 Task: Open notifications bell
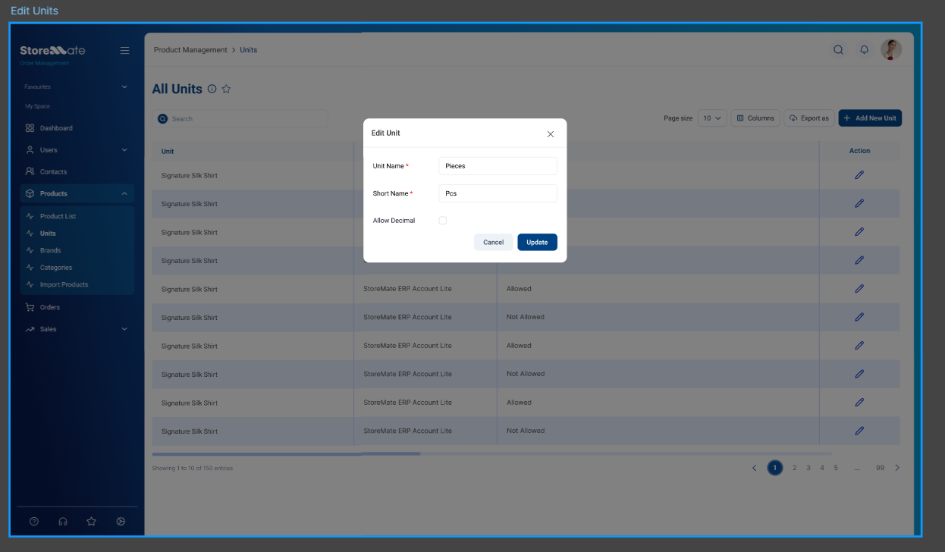[864, 50]
